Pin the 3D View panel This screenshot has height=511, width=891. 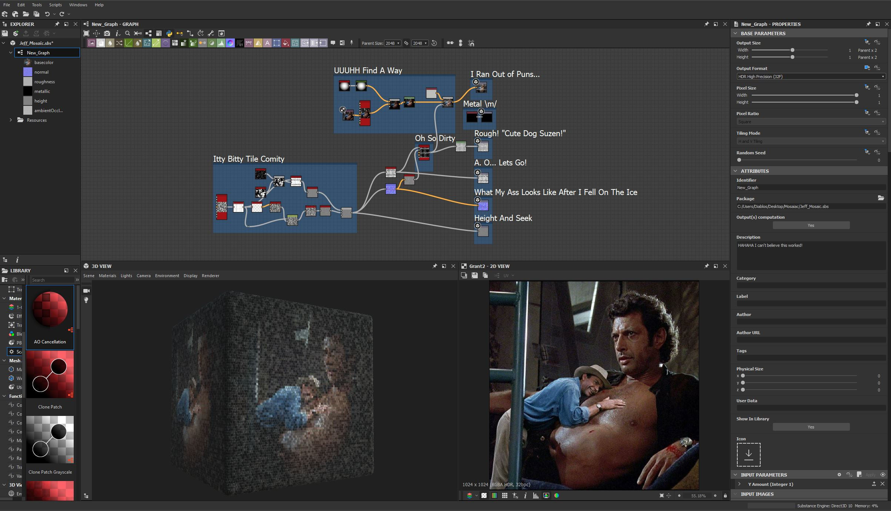pyautogui.click(x=435, y=266)
